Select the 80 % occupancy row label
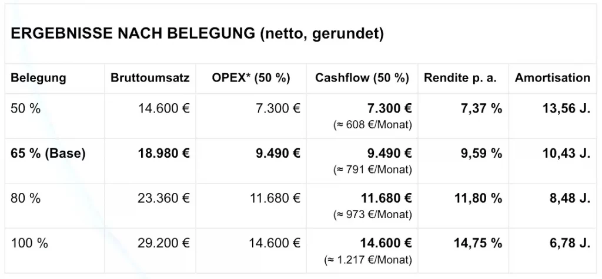This screenshot has width=602, height=279. point(26,199)
